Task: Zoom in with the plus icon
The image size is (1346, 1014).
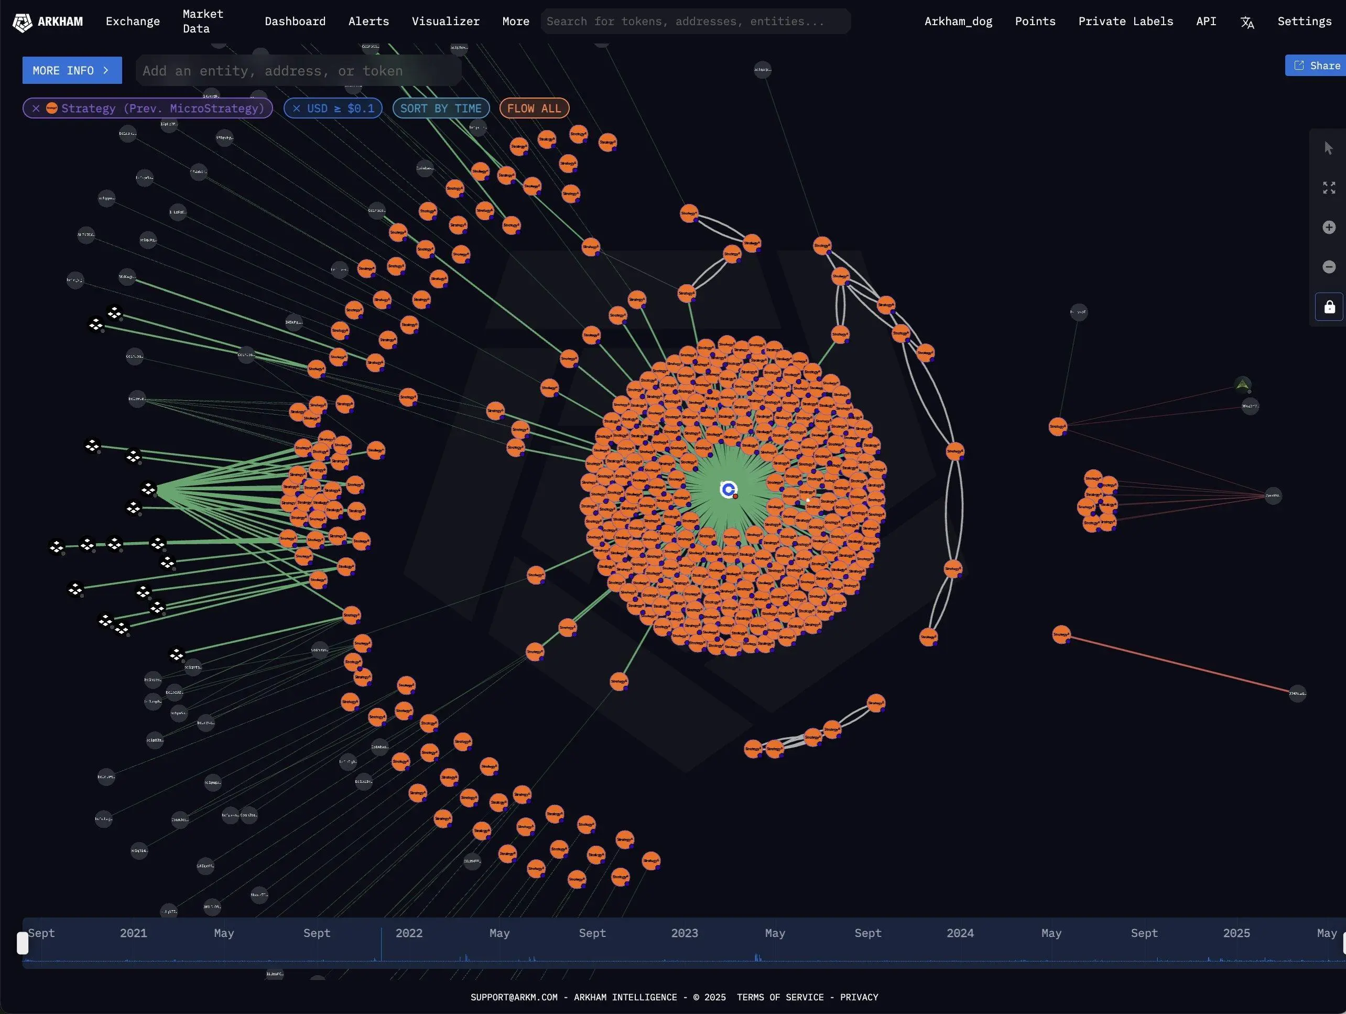Action: [1328, 227]
